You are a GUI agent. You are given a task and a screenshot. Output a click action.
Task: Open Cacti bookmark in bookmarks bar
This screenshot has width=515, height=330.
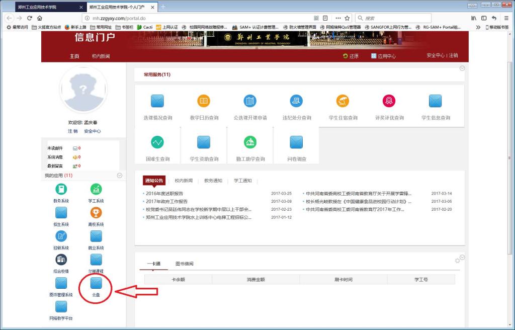click(145, 27)
